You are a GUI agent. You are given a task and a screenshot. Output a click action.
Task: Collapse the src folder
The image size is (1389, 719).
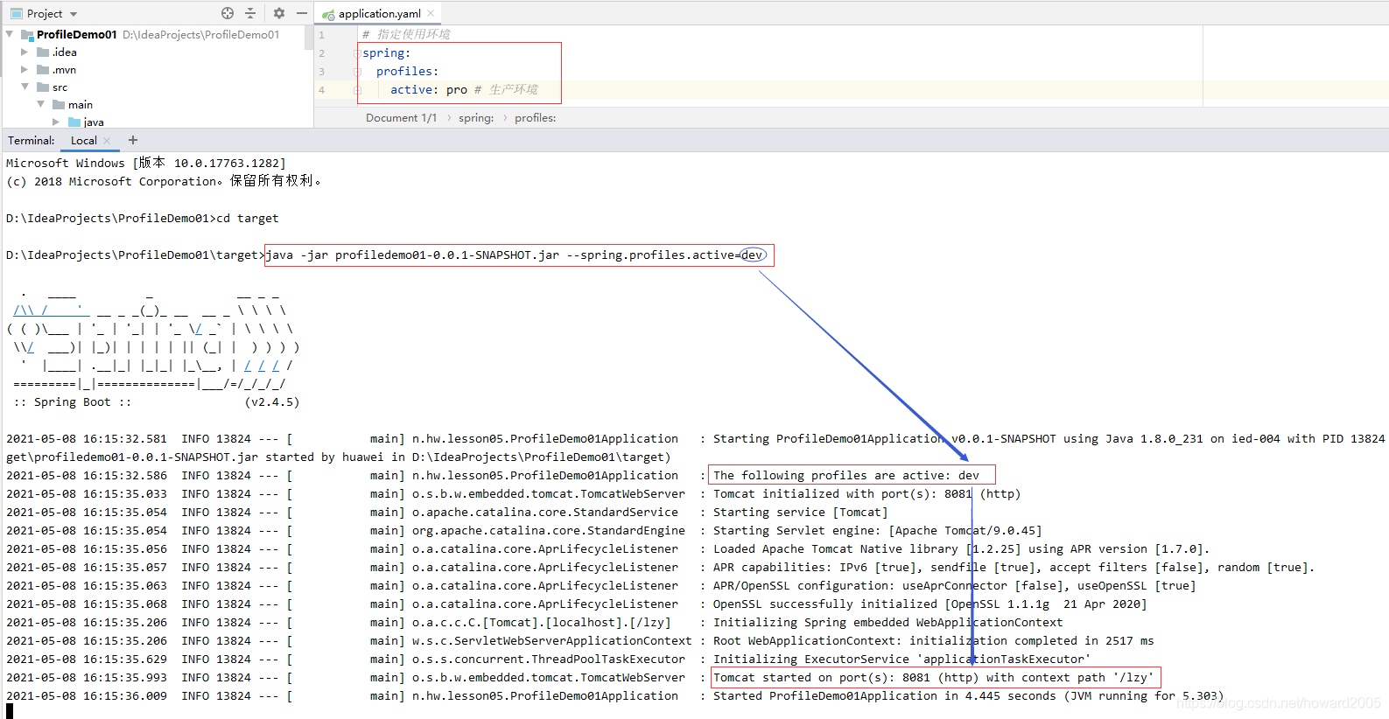[x=25, y=87]
